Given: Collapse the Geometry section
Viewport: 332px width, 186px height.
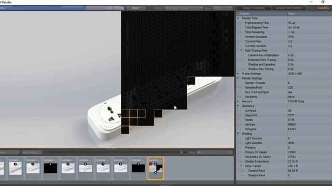Looking at the screenshot, I should coord(238,106).
